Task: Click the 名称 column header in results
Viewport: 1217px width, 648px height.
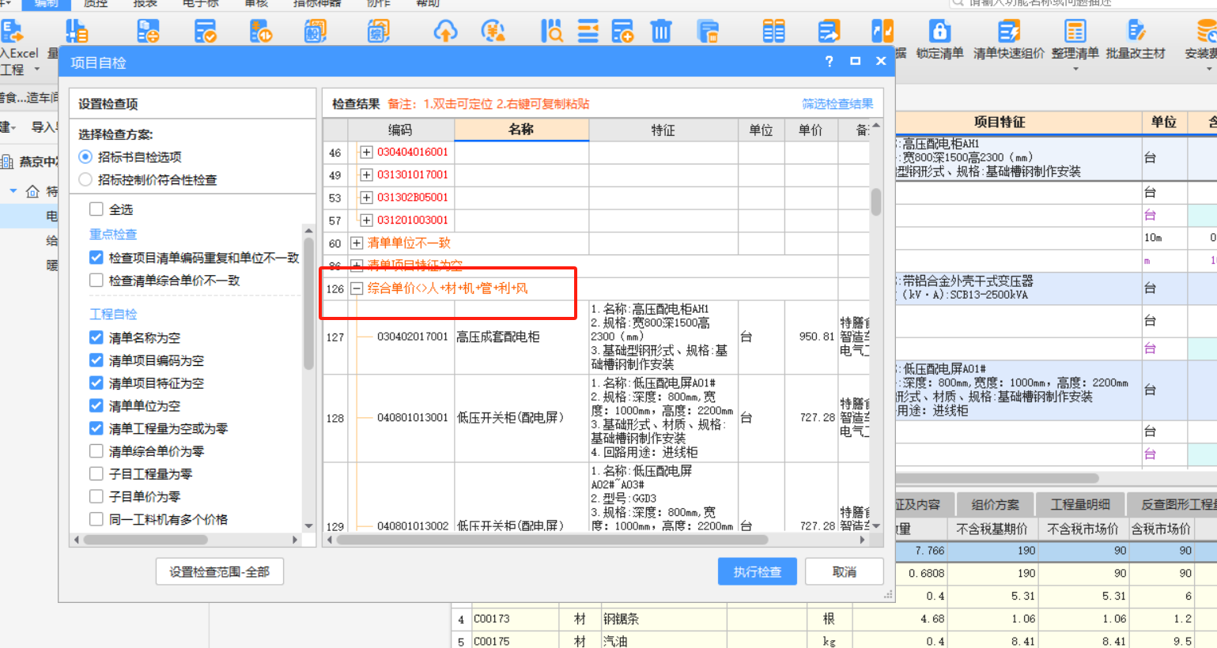Action: pos(521,130)
